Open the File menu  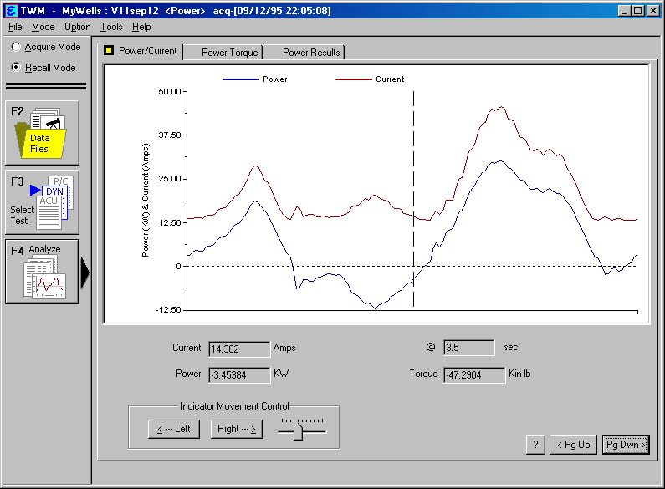tap(16, 27)
